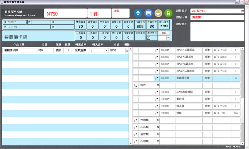Click the tan broom clear icon
Image resolution: width=249 pixels, height=149 pixels.
coord(158,13)
